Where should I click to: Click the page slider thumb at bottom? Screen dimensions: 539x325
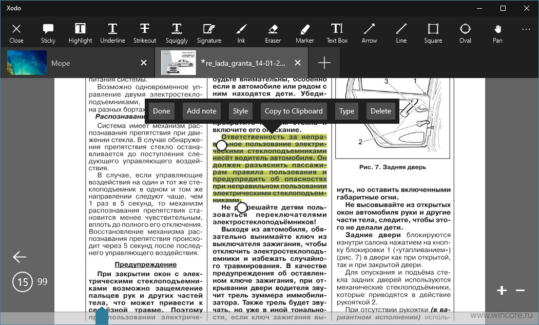(102, 316)
